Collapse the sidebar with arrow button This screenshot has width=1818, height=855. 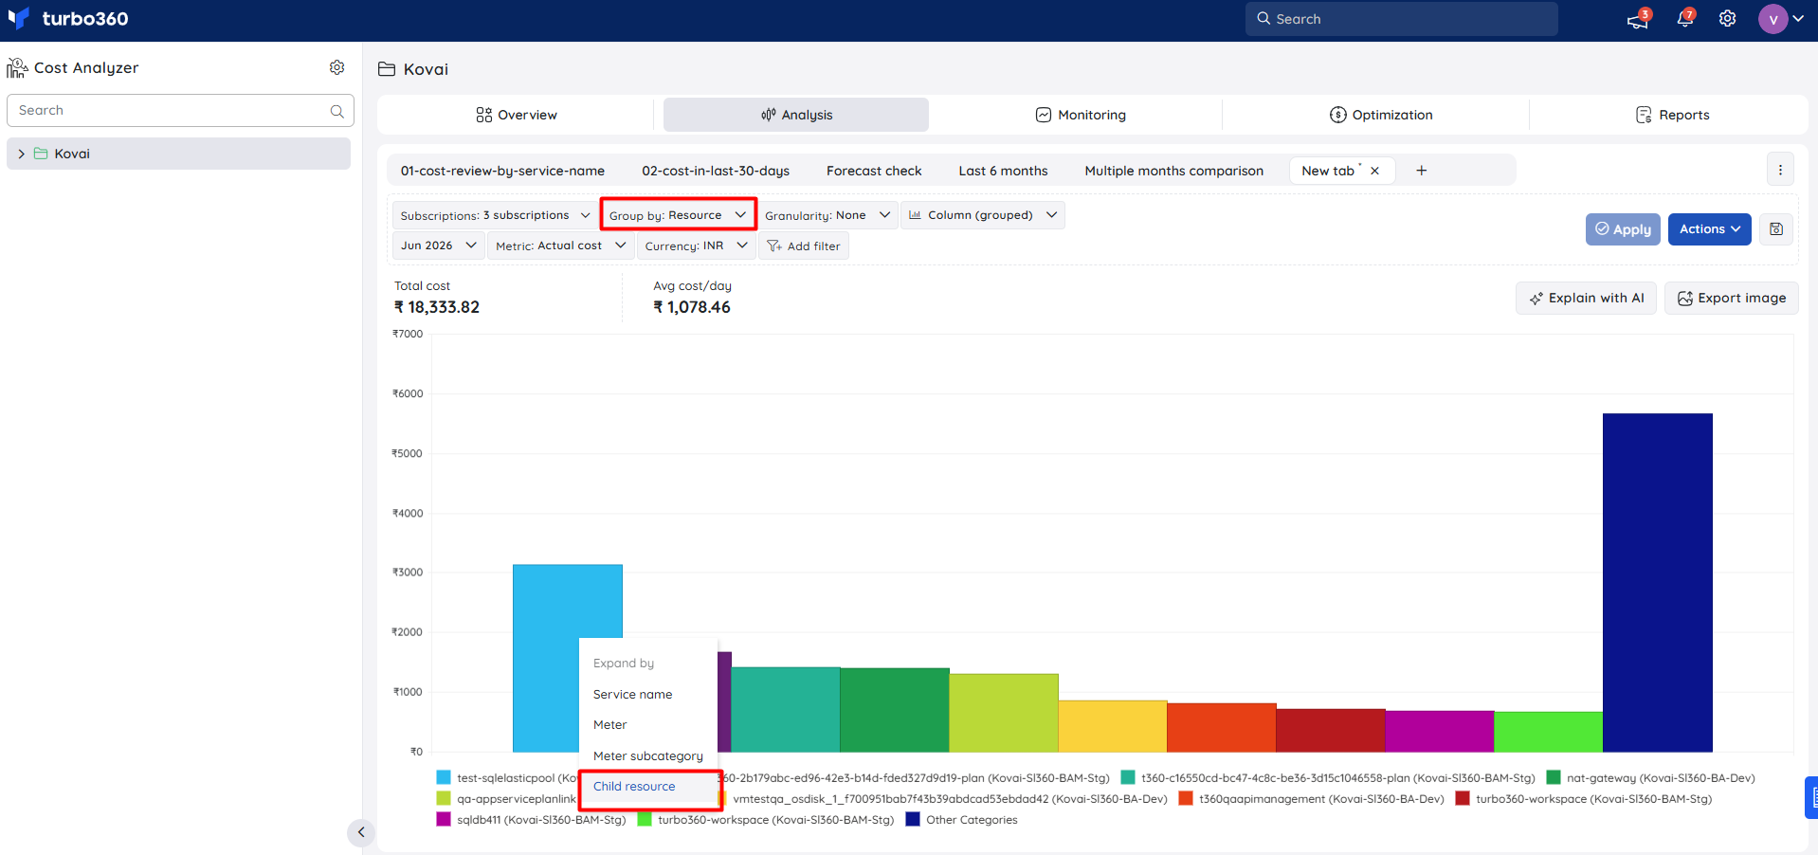[360, 832]
